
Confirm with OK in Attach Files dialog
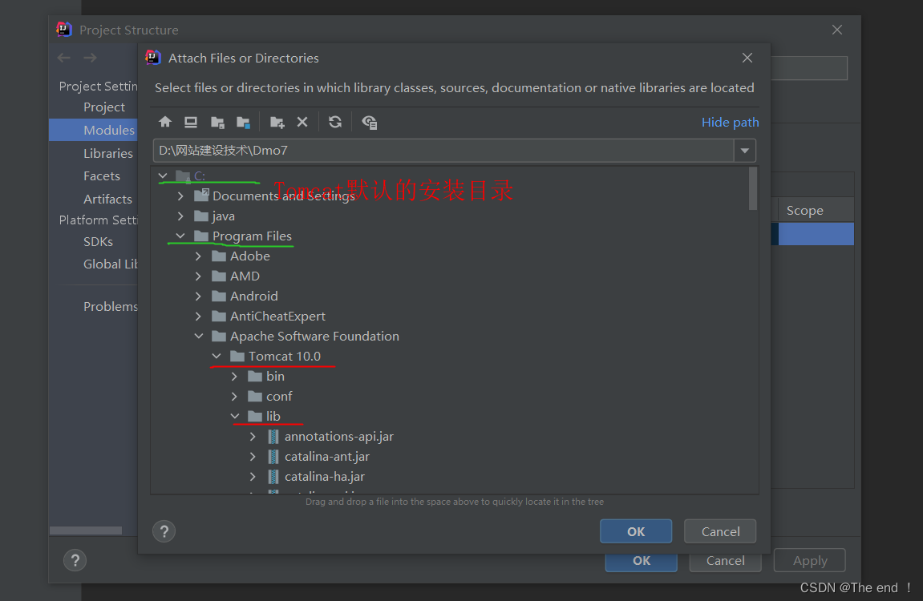[x=636, y=531]
